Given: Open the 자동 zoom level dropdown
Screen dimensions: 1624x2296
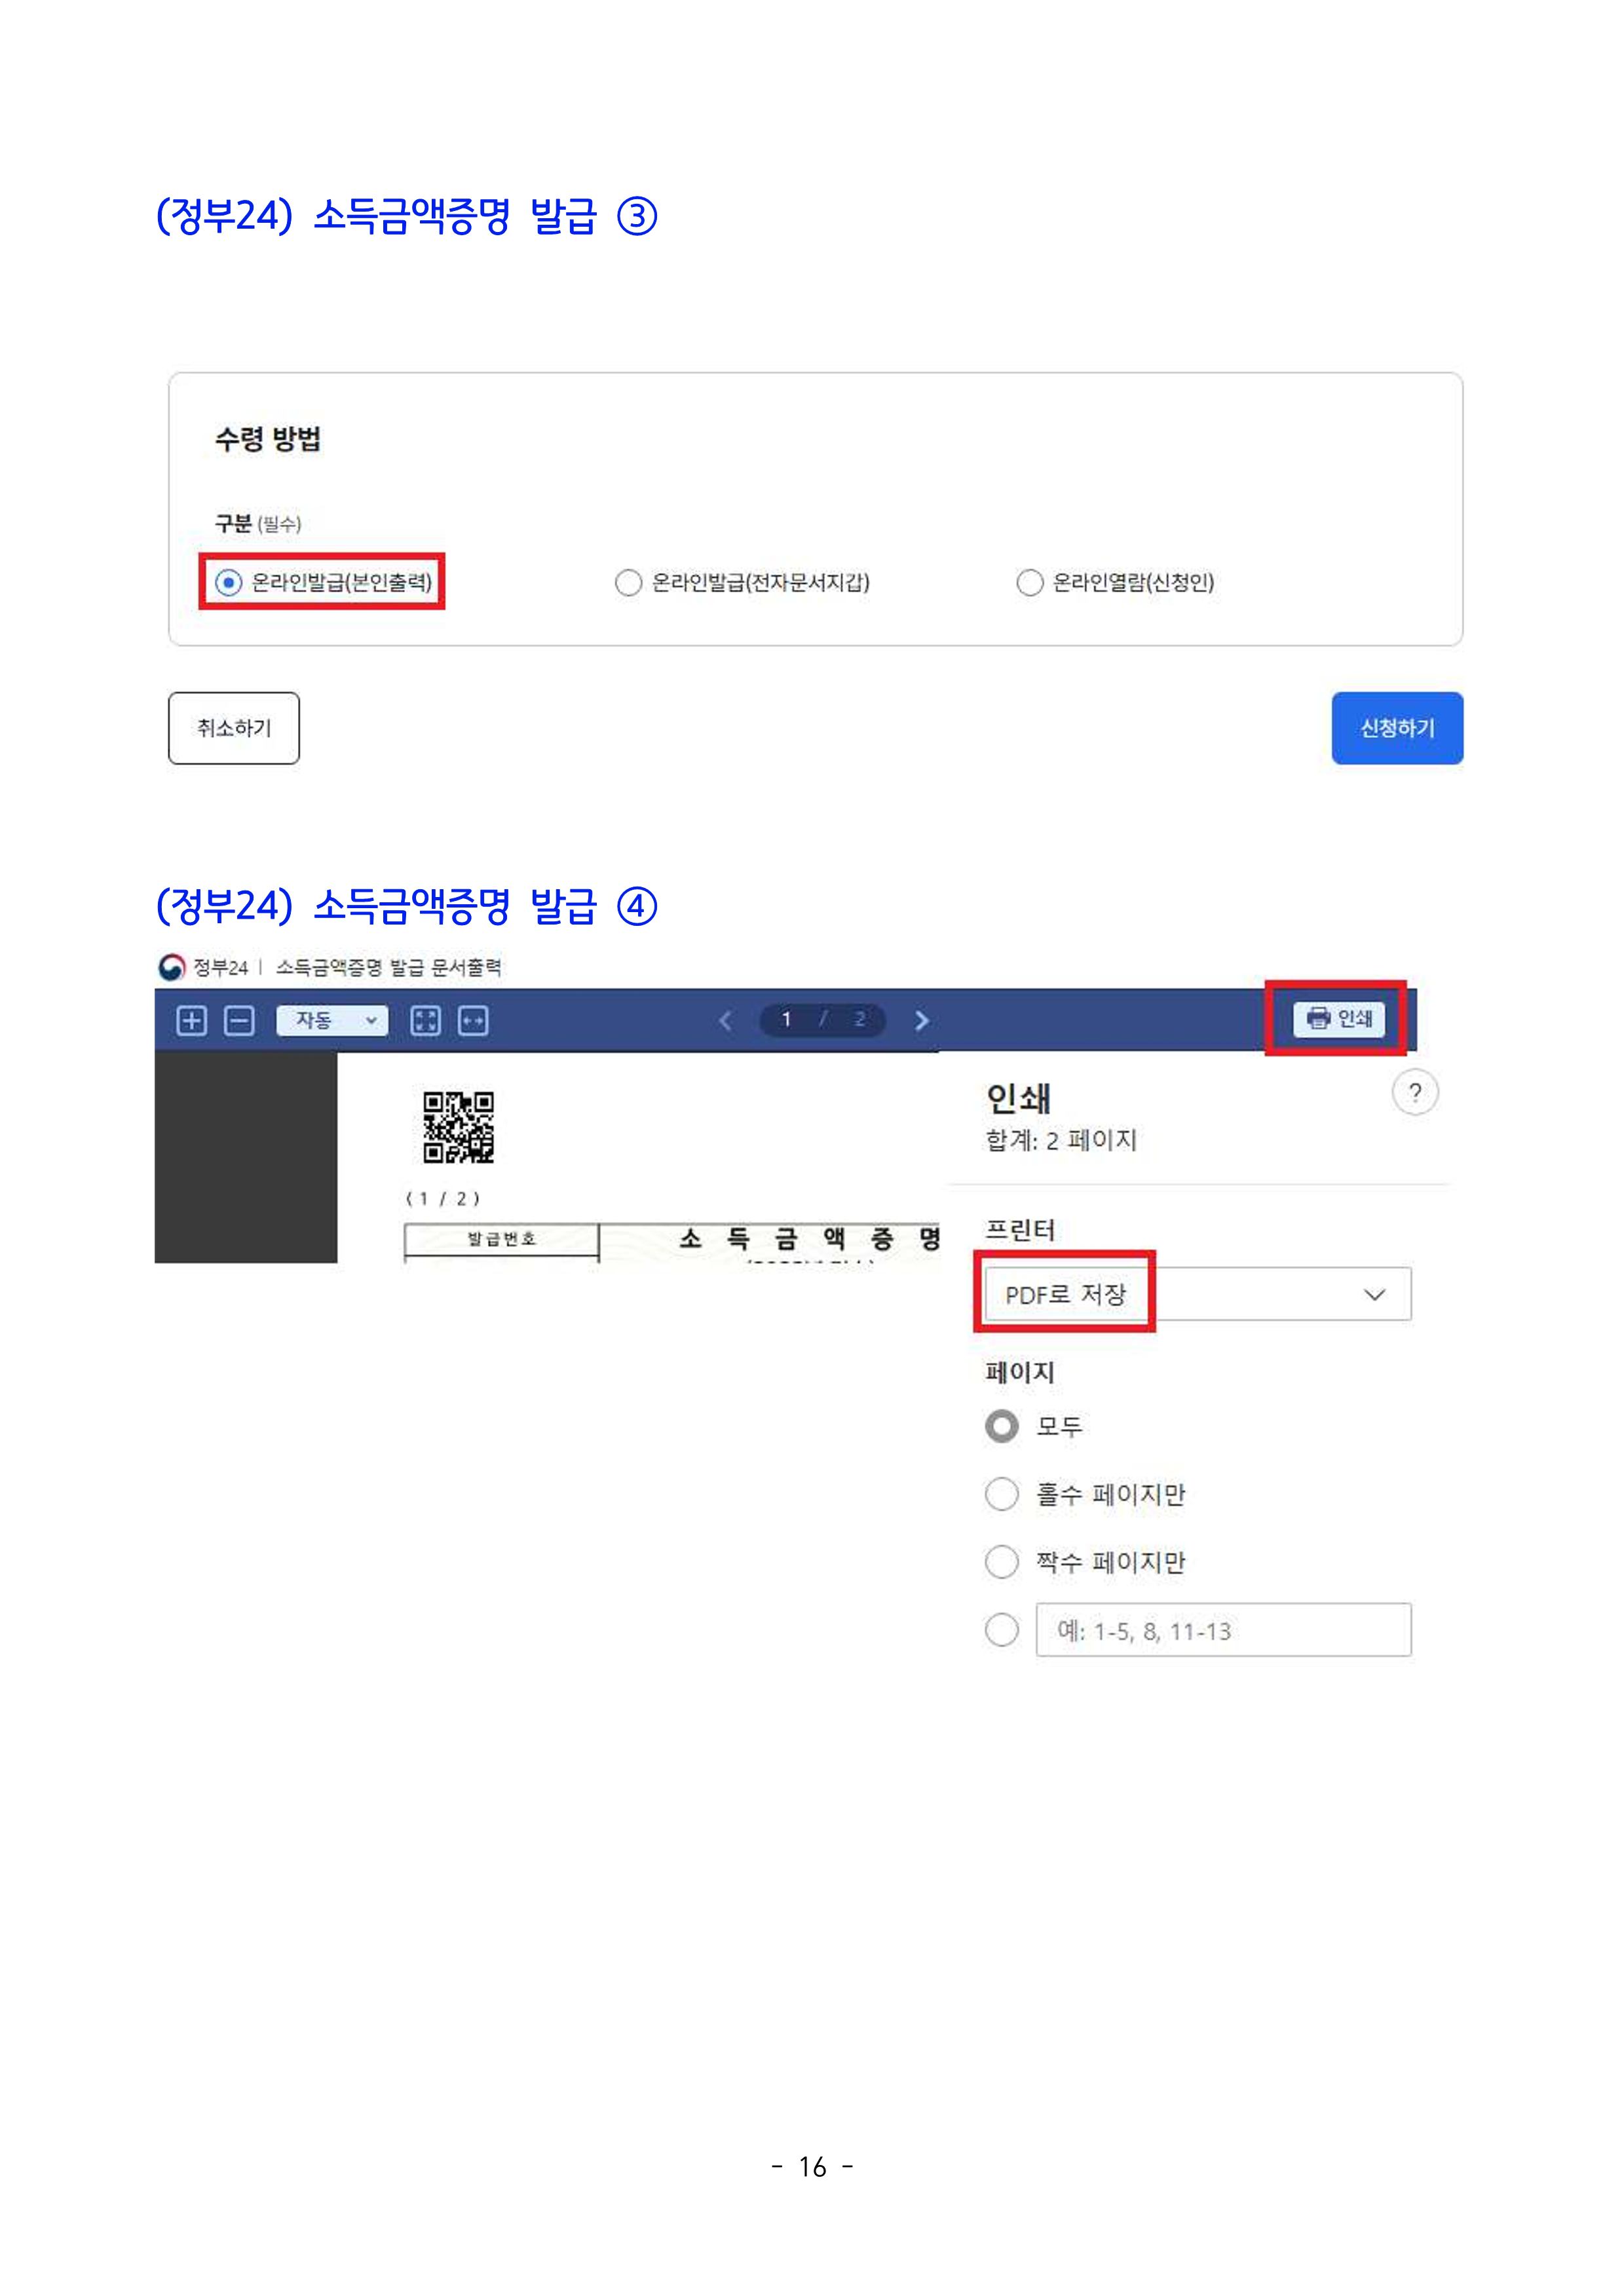Looking at the screenshot, I should point(331,1020).
